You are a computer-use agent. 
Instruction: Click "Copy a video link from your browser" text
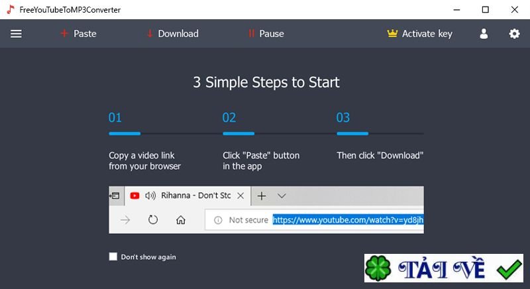pyautogui.click(x=144, y=160)
